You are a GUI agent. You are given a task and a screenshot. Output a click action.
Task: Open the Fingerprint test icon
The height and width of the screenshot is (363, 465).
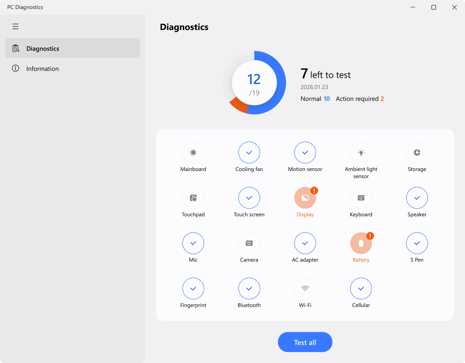193,289
